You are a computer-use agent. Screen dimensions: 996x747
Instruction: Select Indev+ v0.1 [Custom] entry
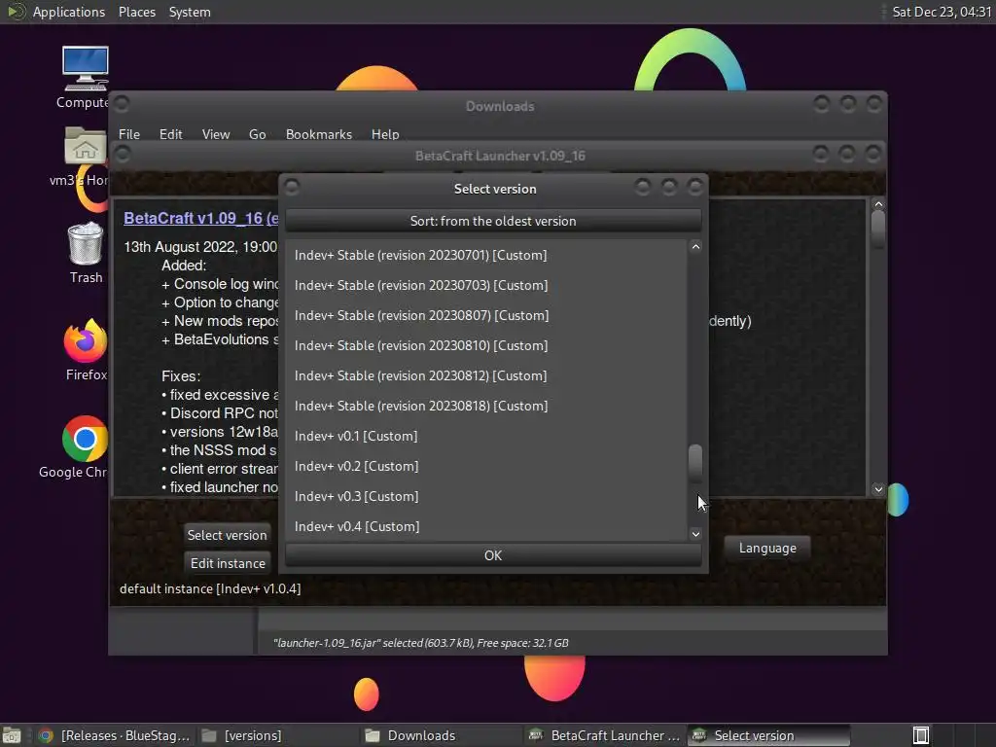pos(486,437)
